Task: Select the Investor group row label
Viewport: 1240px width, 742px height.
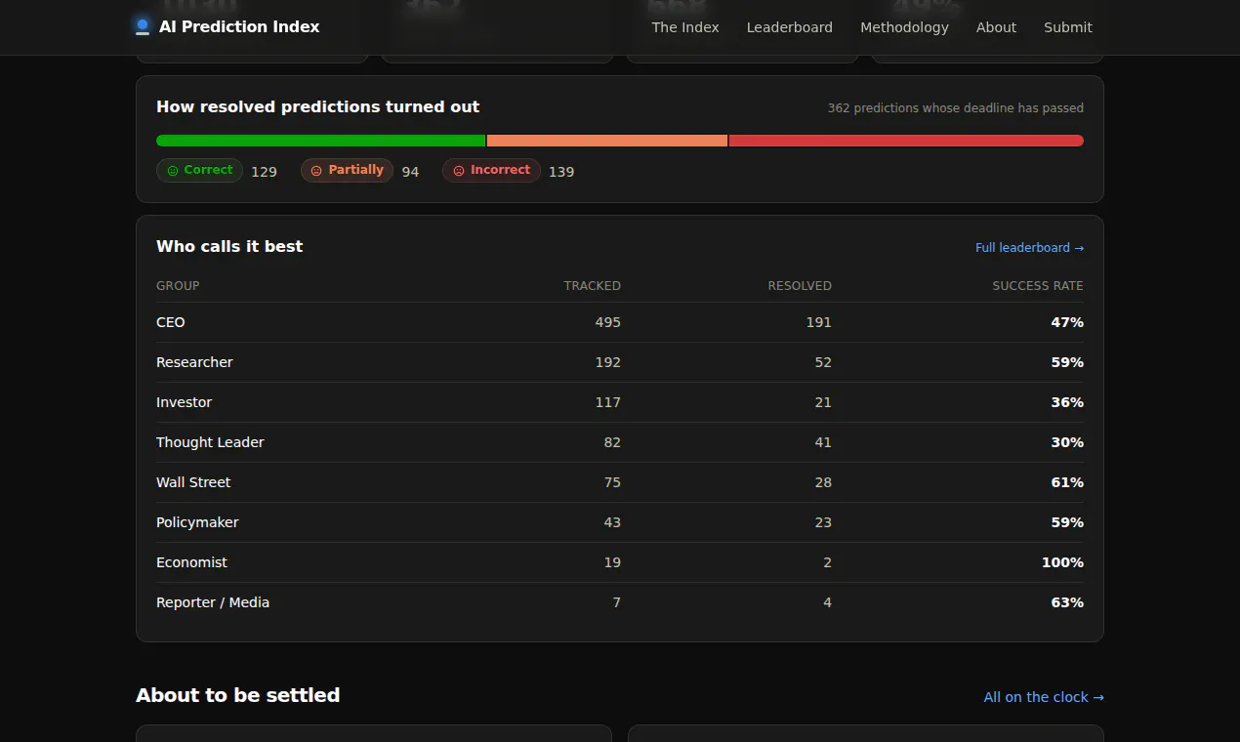Action: tap(184, 402)
